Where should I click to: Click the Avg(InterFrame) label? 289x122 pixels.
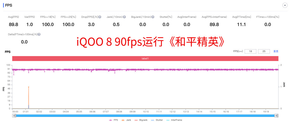187,17
